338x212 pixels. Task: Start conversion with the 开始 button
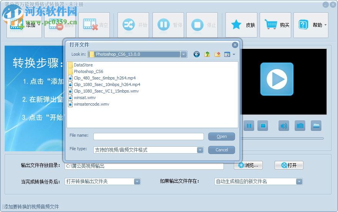[x=133, y=25]
